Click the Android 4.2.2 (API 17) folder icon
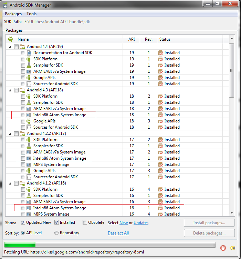 coord(22,133)
